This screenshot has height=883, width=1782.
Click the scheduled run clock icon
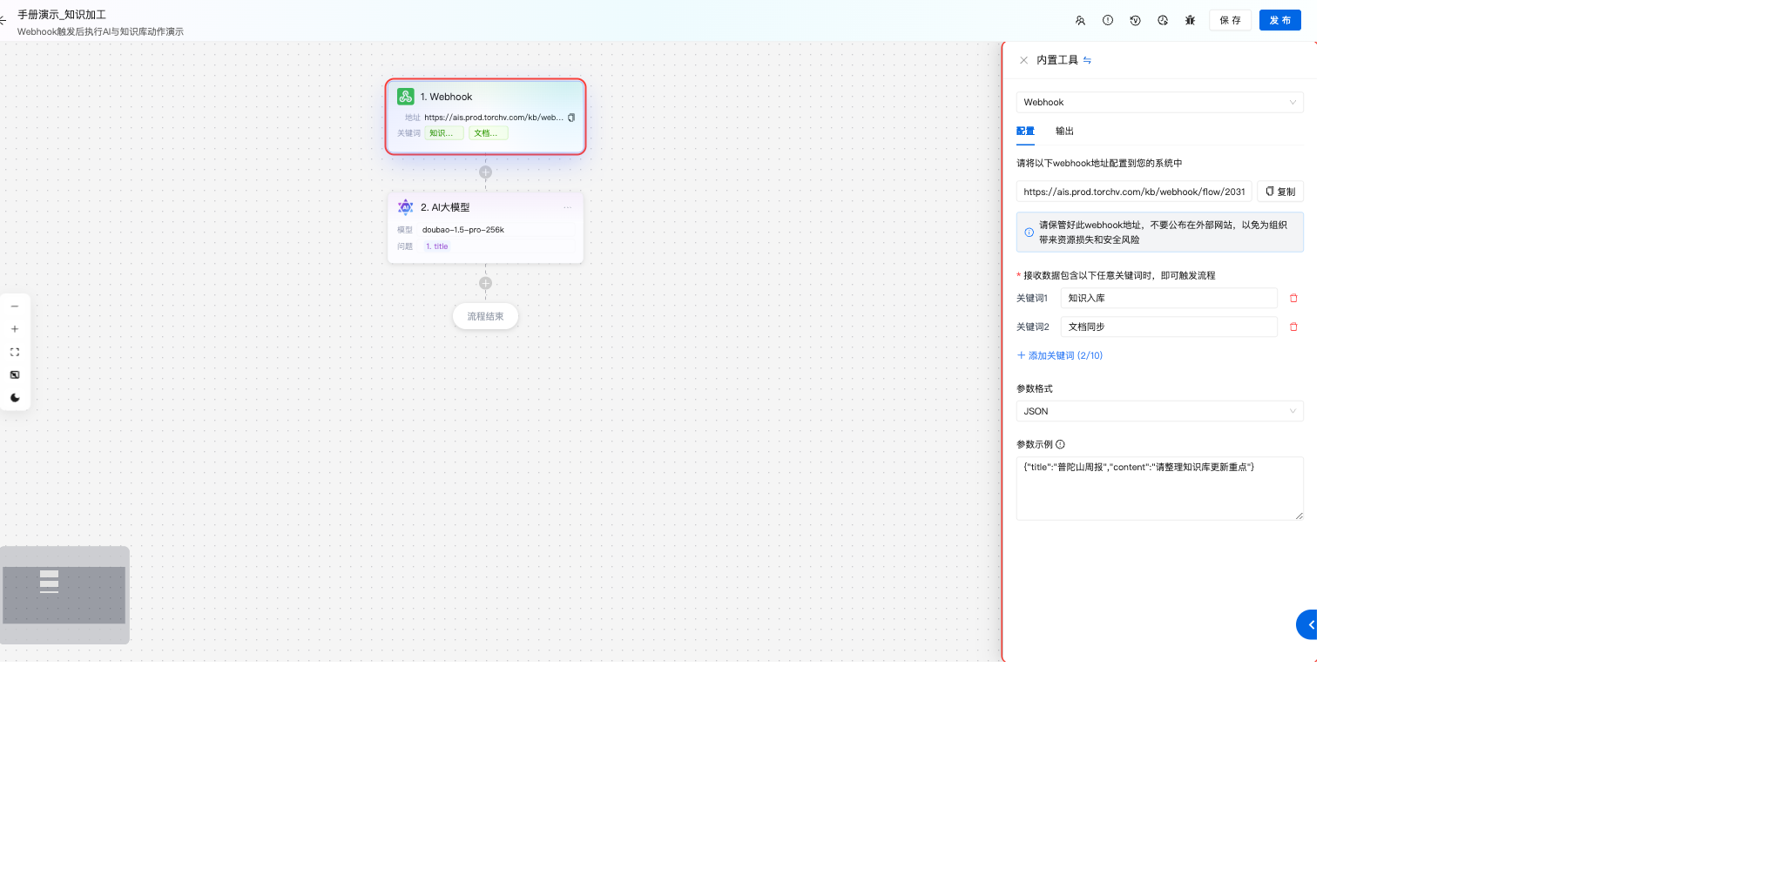1163,20
